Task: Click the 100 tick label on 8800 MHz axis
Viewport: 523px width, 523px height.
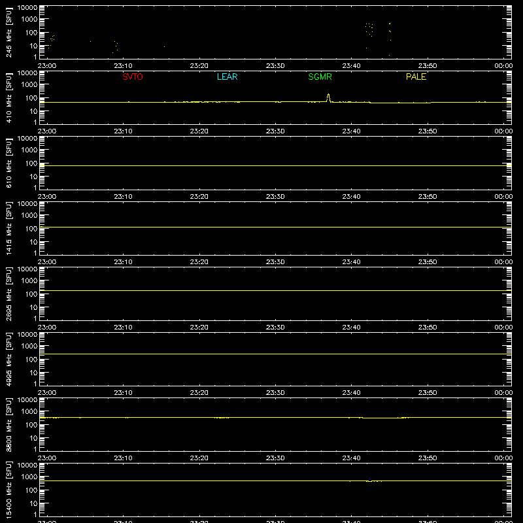Action: [31, 425]
